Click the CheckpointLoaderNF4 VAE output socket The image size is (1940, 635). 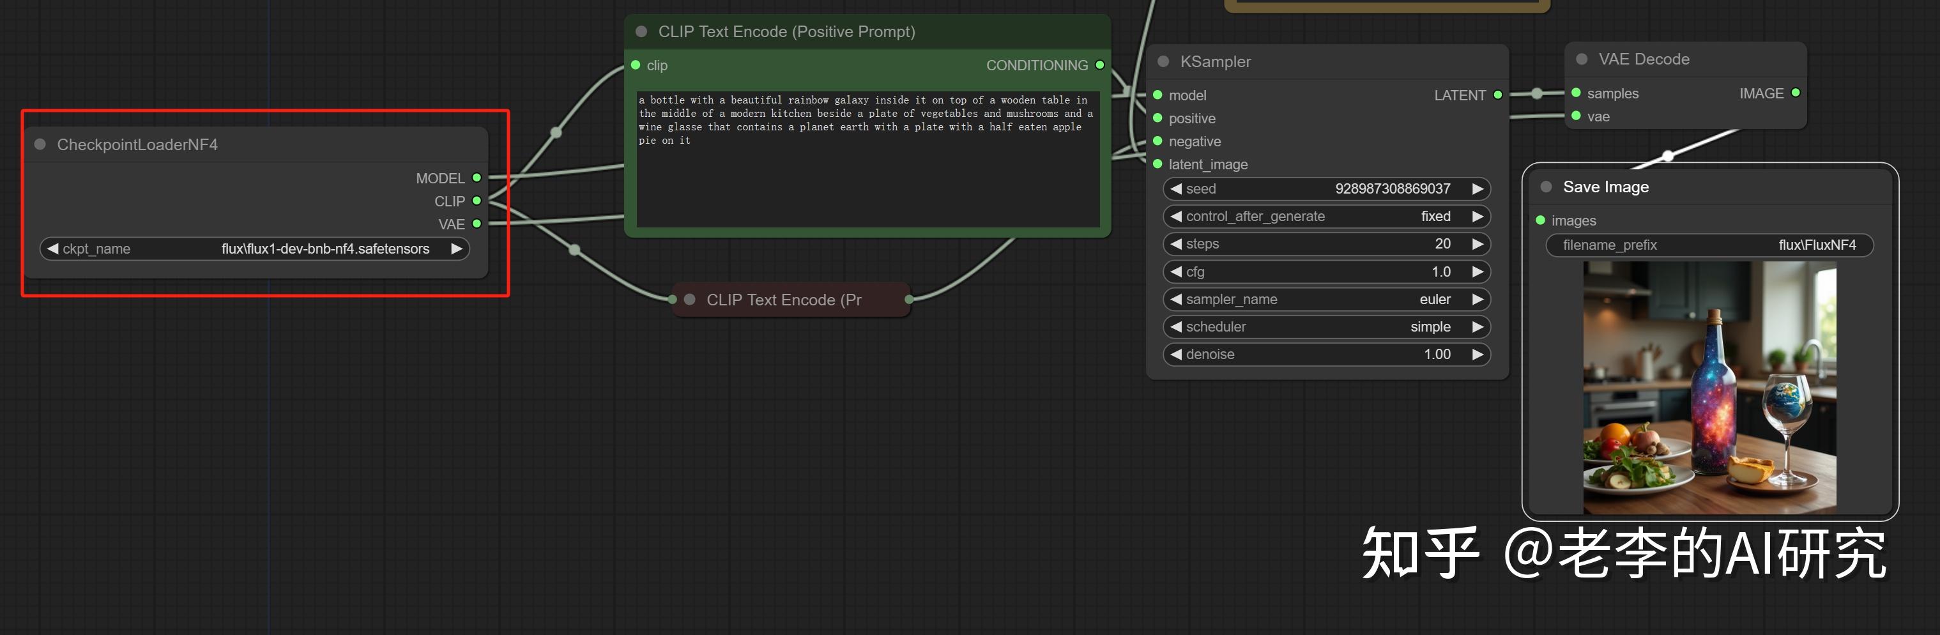coord(477,224)
